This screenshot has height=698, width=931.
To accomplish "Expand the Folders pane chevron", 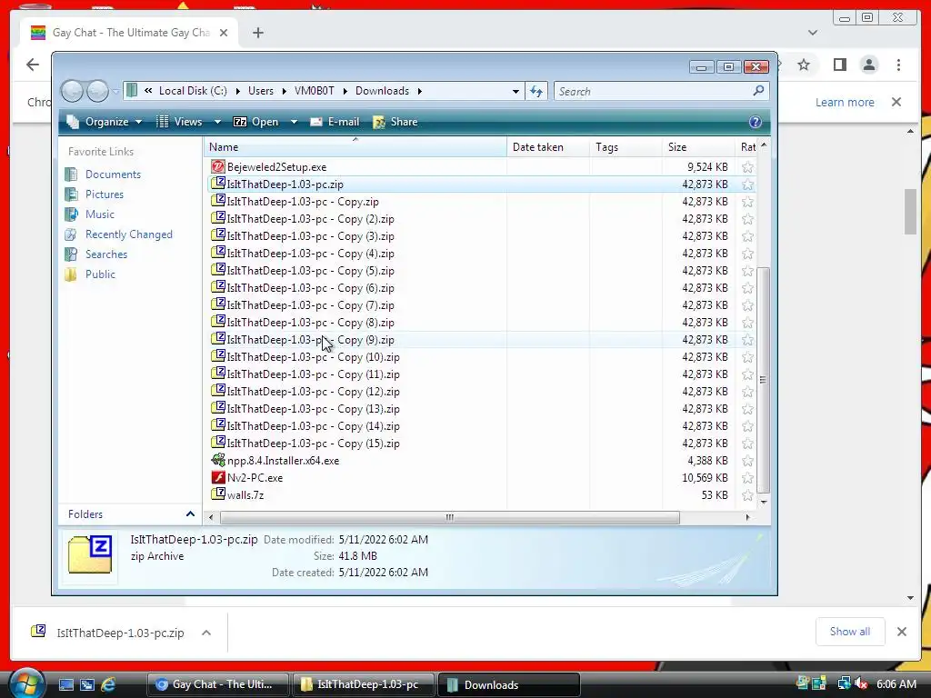I will point(190,514).
